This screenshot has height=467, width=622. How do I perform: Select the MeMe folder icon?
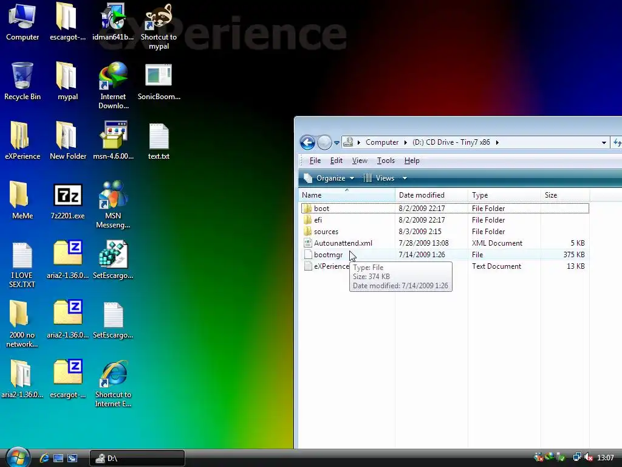(x=22, y=201)
